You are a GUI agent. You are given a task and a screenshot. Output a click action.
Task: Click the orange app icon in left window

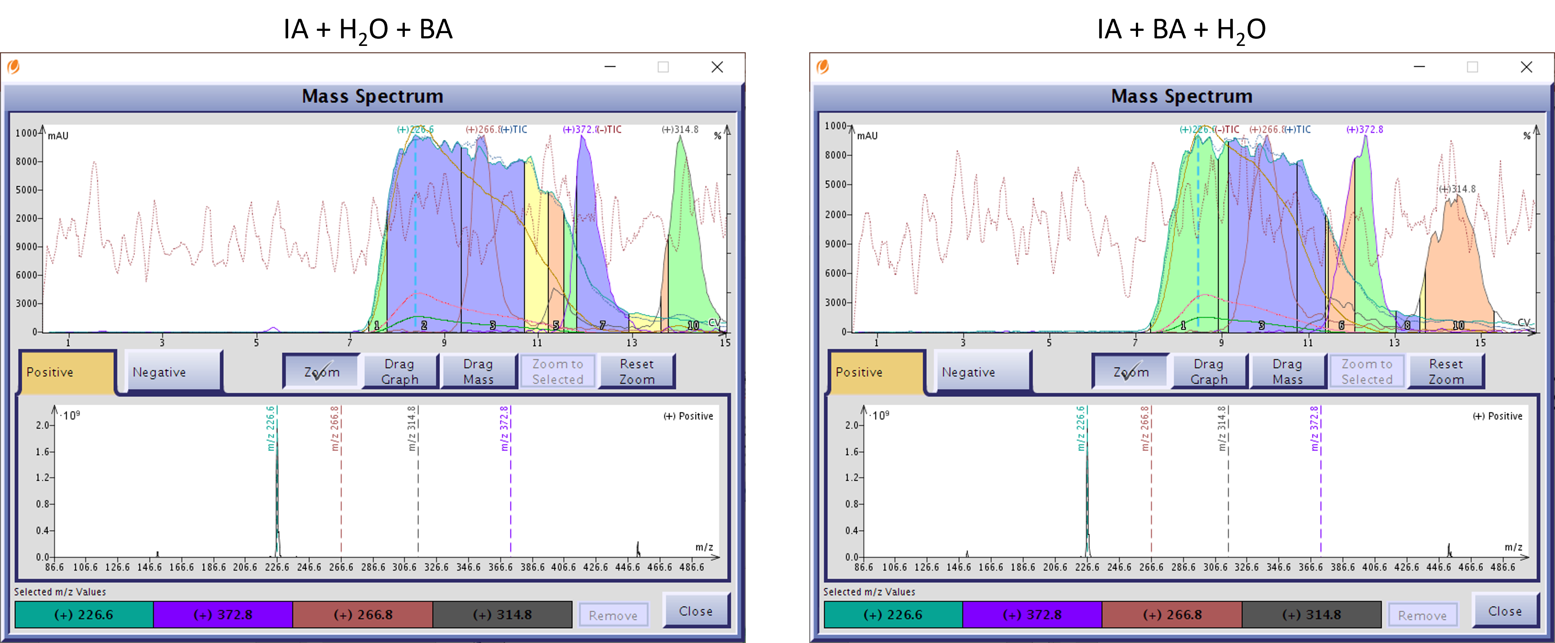point(13,67)
